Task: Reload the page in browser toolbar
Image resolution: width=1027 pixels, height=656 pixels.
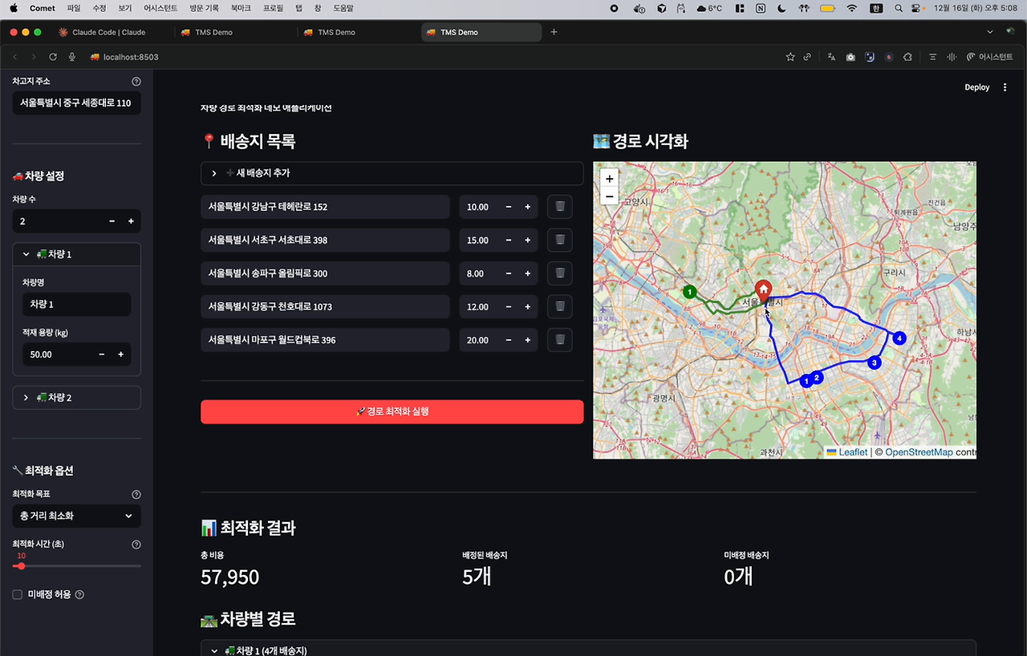Action: [53, 57]
